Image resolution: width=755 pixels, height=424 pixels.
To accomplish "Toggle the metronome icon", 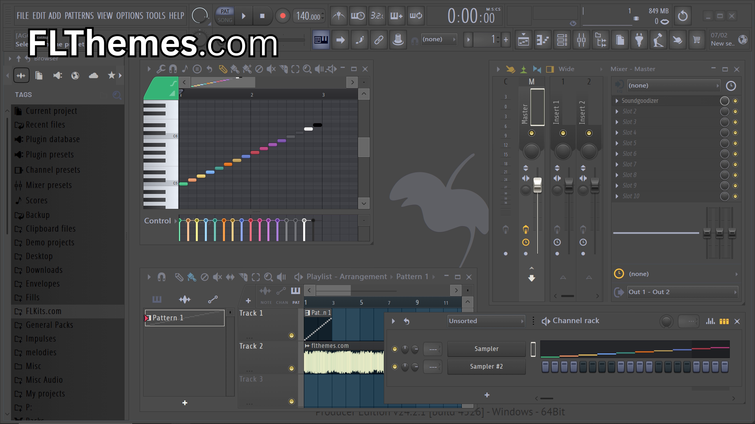I will tap(338, 16).
